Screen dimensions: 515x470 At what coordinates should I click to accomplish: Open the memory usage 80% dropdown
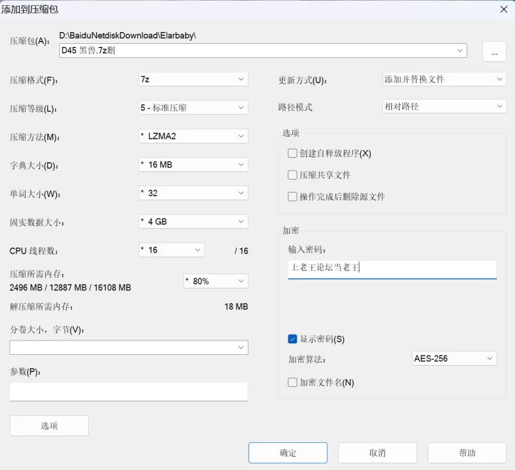216,281
